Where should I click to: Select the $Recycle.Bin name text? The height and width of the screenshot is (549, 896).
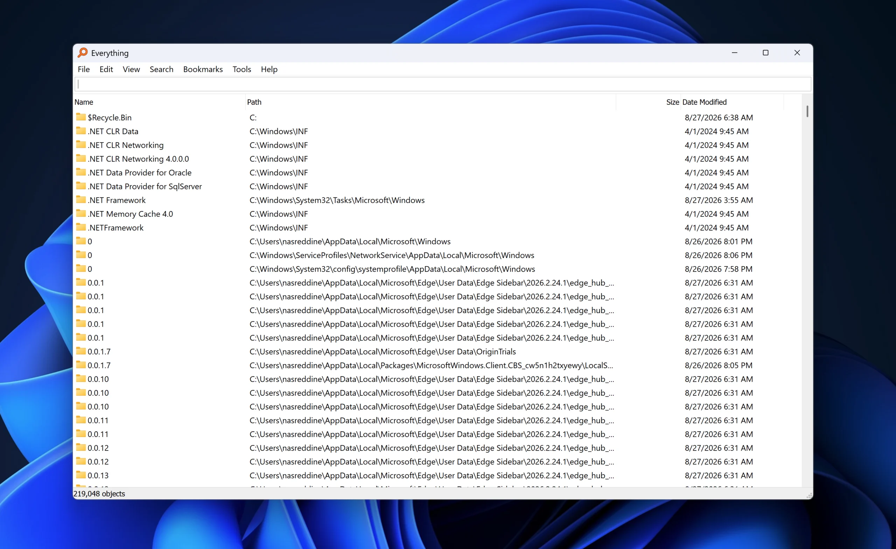tap(110, 118)
